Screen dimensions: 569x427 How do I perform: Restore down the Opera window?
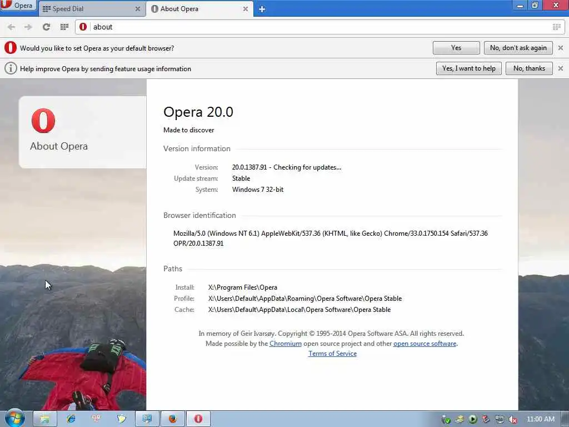[x=535, y=6]
